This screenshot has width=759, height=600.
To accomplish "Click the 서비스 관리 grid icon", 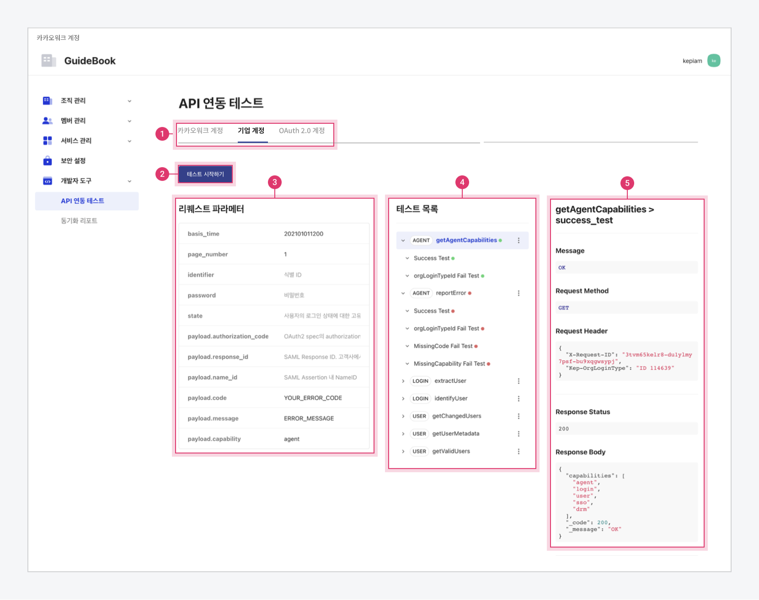I will click(47, 141).
